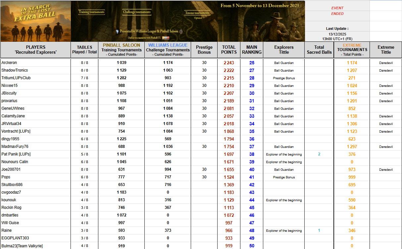
Task: Select the Total Sacred Balls header cell
Action: tap(319, 50)
